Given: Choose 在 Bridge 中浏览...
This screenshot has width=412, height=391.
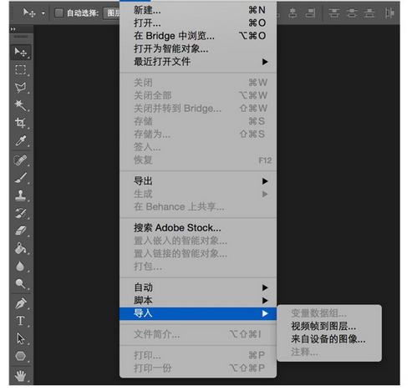Looking at the screenshot, I should (198, 36).
